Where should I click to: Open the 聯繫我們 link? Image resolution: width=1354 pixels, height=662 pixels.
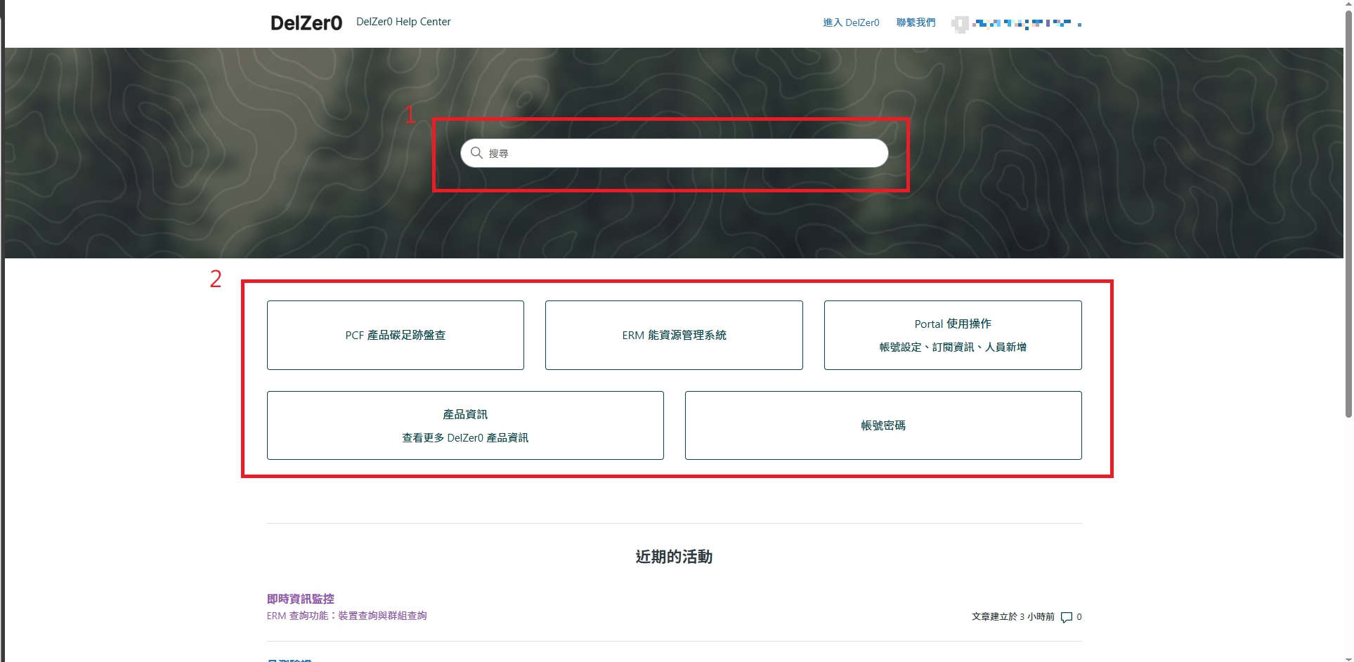[916, 22]
